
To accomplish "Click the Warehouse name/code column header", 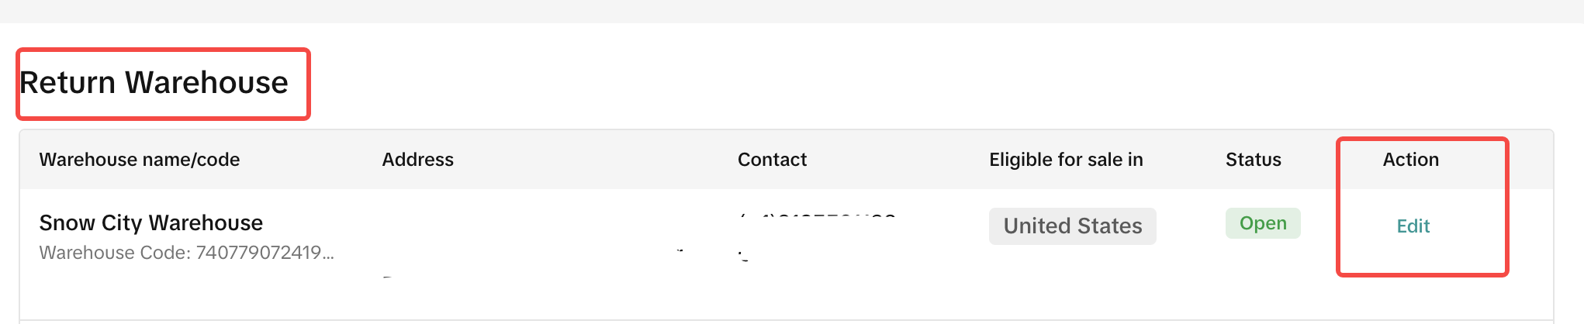I will click(x=140, y=160).
